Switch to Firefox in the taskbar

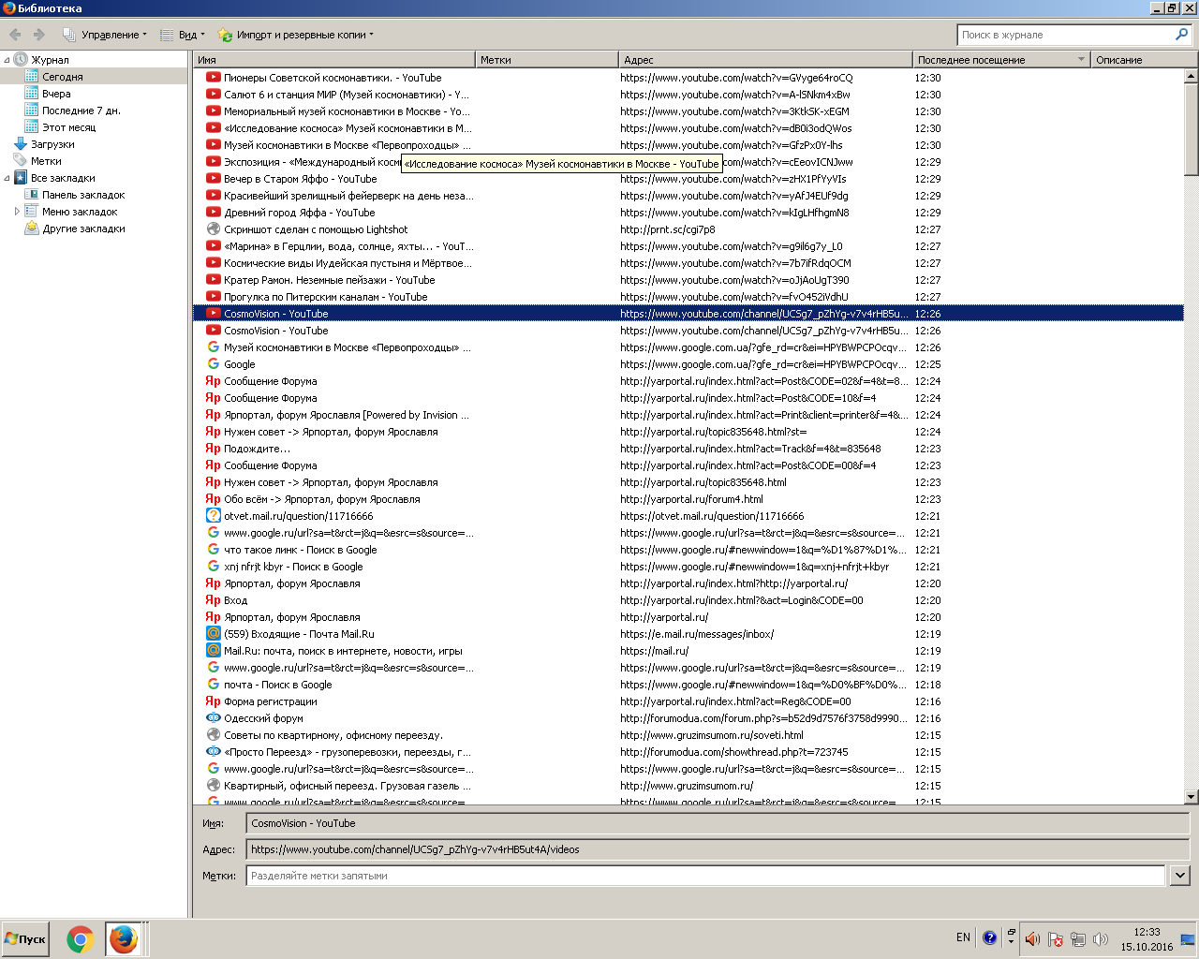tap(123, 939)
